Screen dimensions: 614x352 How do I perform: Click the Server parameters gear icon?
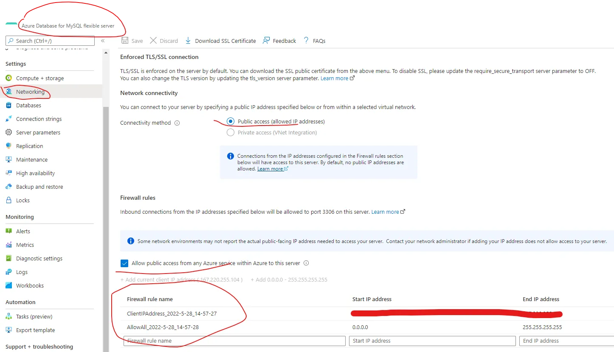(8, 132)
